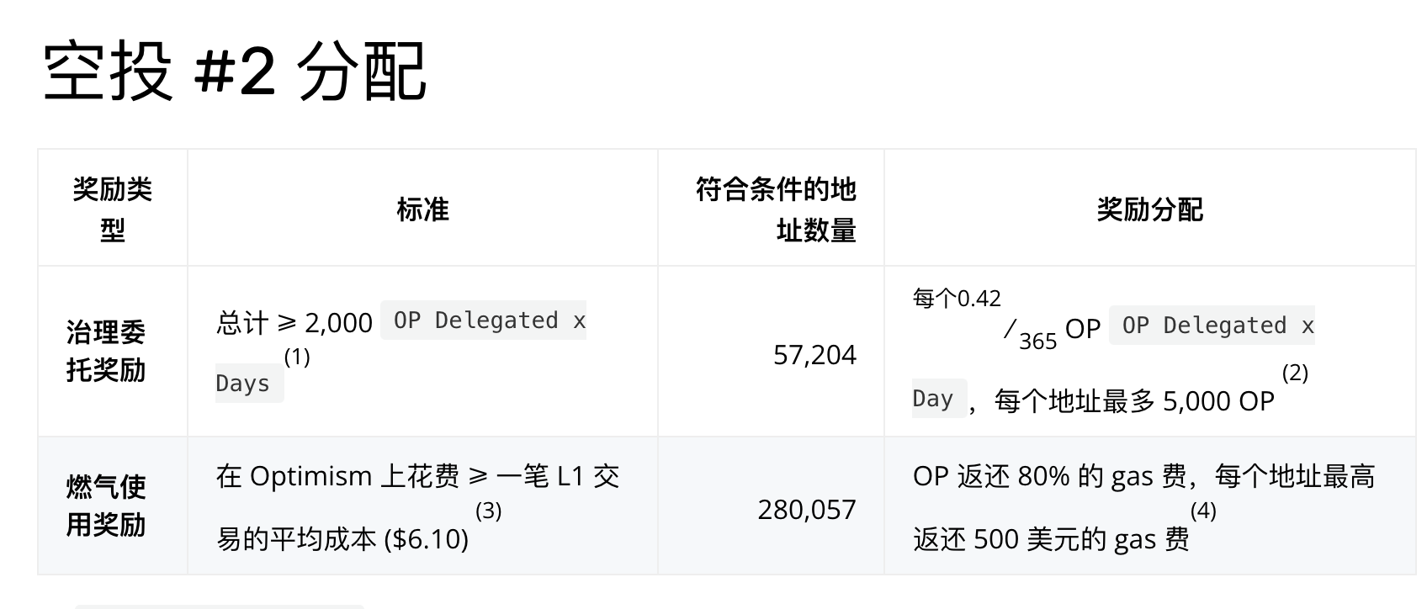Click the 57,204 address count cell

coord(814,355)
